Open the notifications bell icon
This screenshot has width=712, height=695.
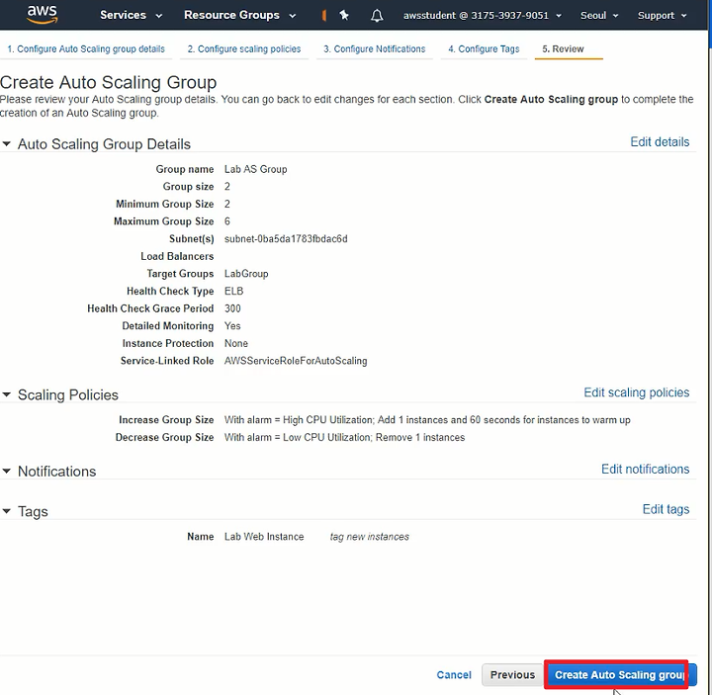377,16
